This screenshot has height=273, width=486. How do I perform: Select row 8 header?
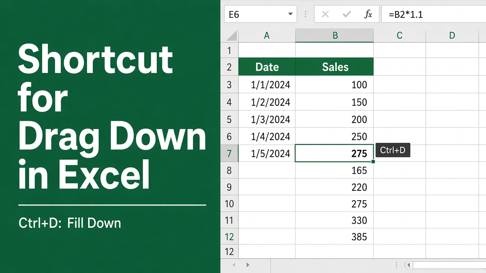(229, 171)
